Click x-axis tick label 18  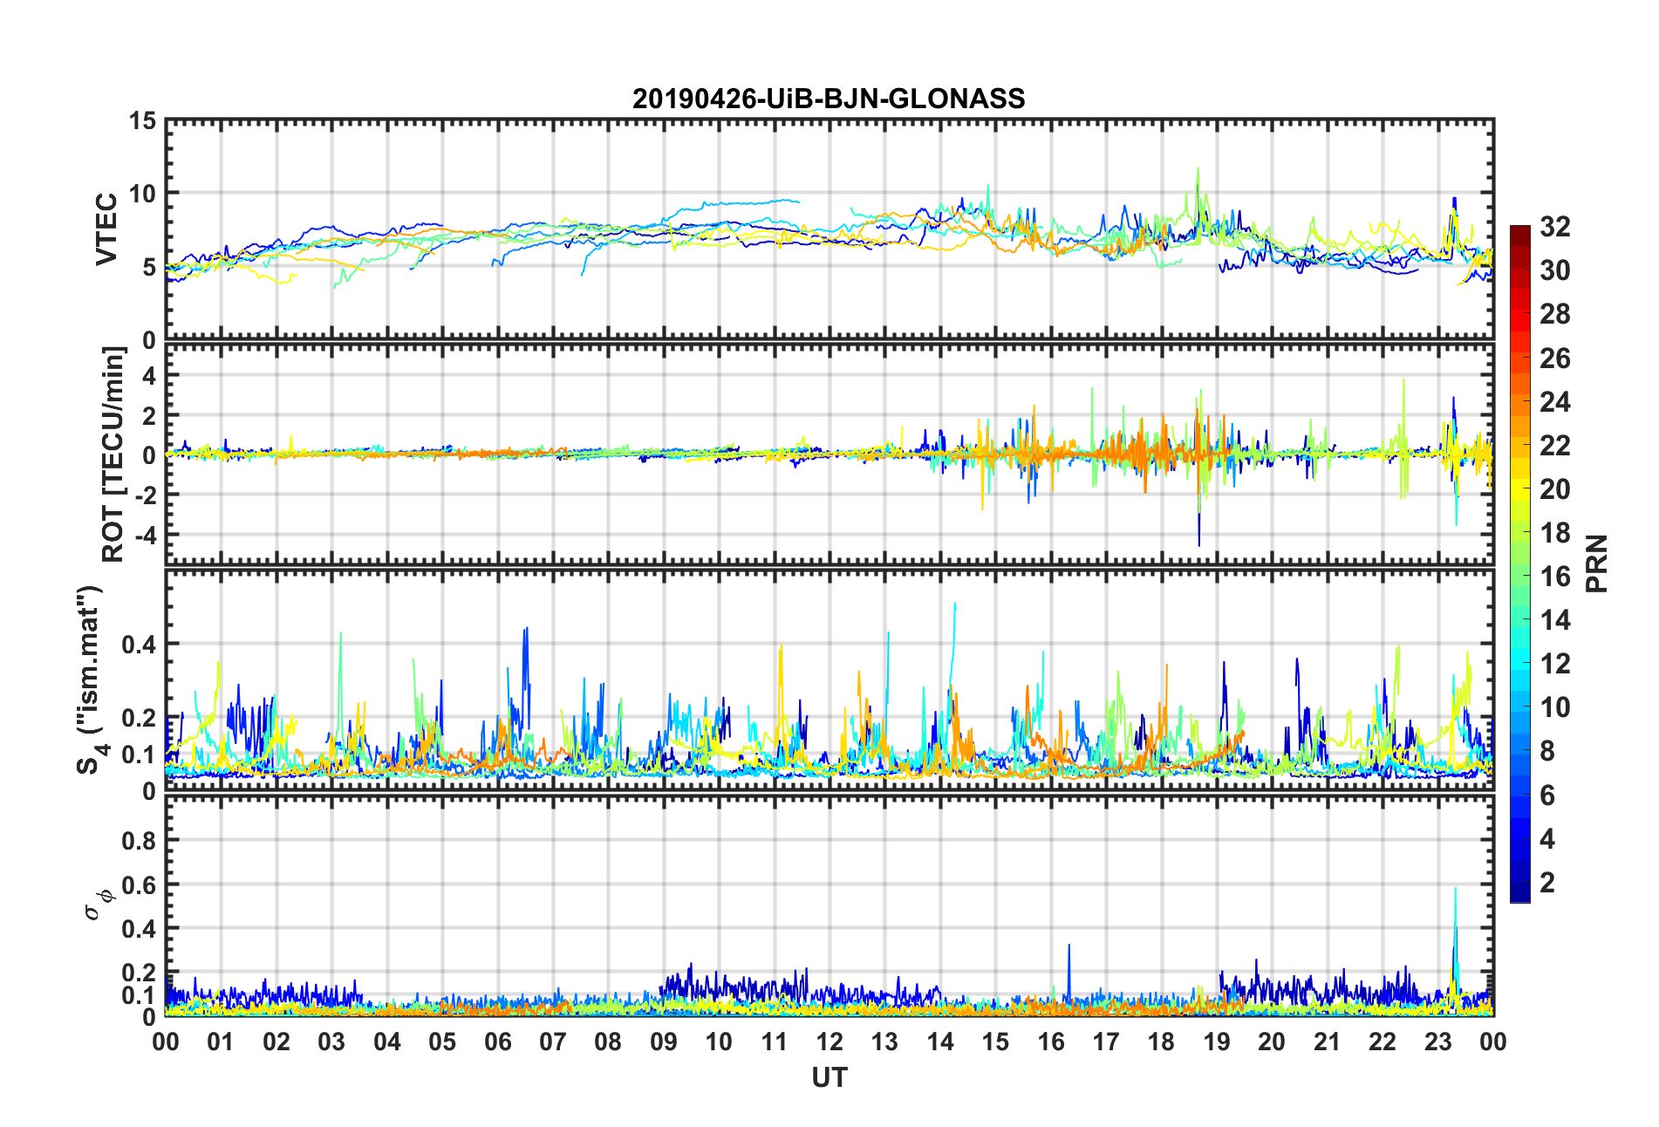(x=1161, y=1042)
